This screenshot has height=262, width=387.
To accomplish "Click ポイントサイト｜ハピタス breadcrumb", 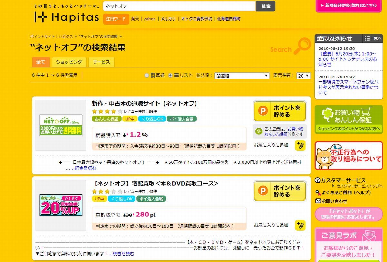I will 51,37.
